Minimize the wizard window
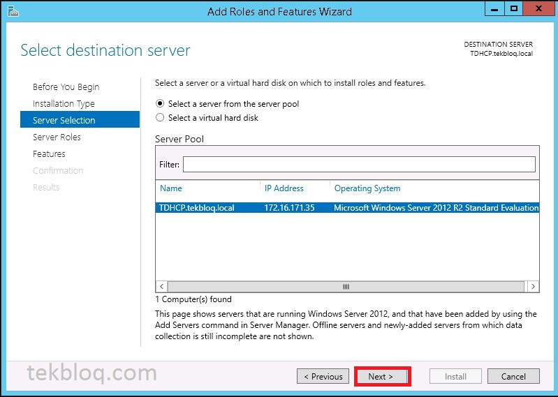This screenshot has height=397, width=558. tap(494, 9)
